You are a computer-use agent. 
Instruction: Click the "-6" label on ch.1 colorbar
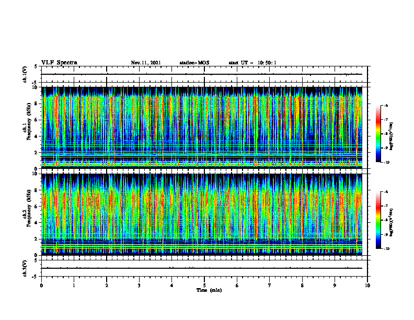386,105
